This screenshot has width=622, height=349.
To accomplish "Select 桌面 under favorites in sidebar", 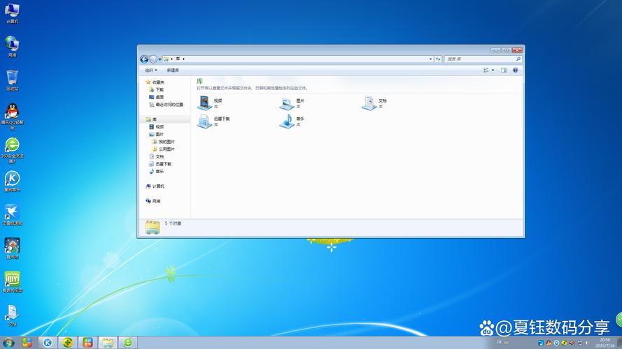I will (x=159, y=97).
